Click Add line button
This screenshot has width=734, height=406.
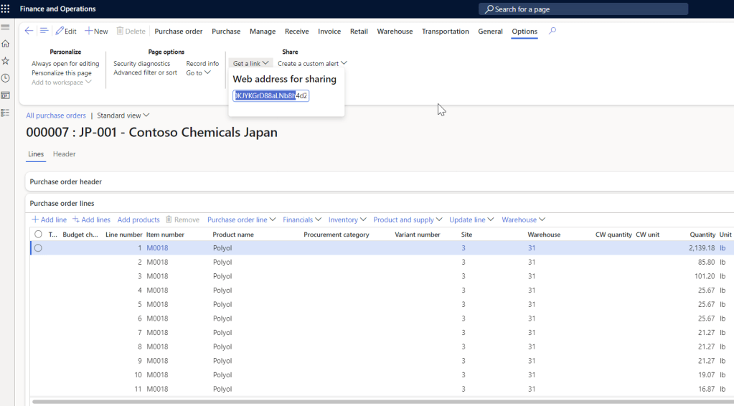pyautogui.click(x=49, y=219)
